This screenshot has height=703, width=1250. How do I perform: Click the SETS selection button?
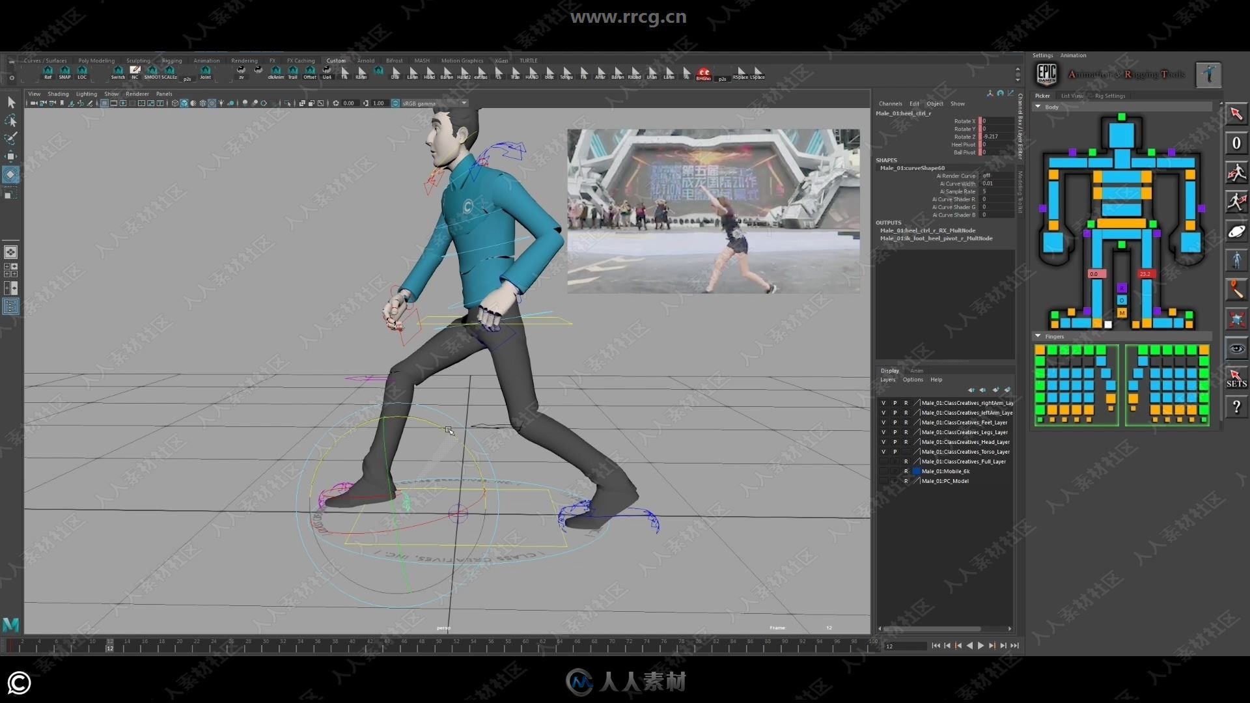[1236, 378]
